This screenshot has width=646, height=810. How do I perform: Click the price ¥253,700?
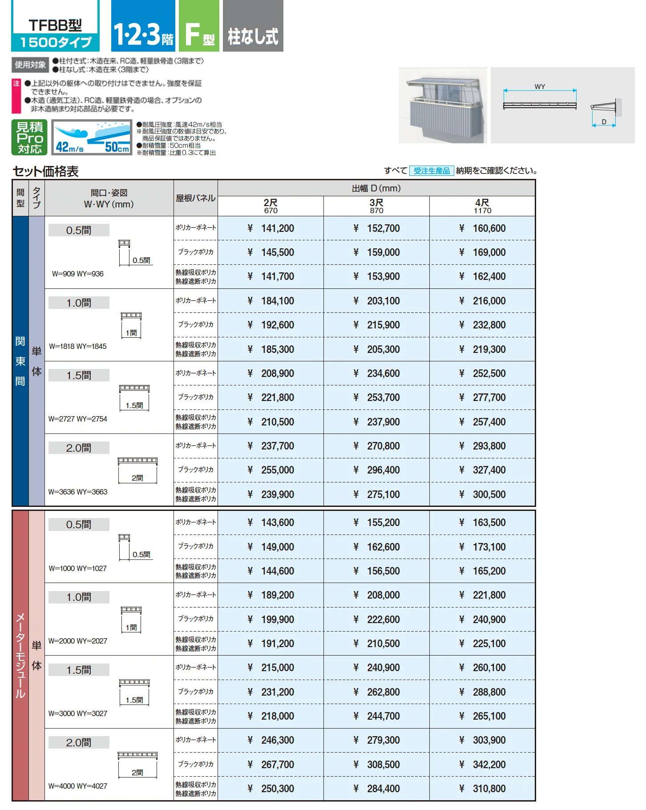click(x=376, y=397)
